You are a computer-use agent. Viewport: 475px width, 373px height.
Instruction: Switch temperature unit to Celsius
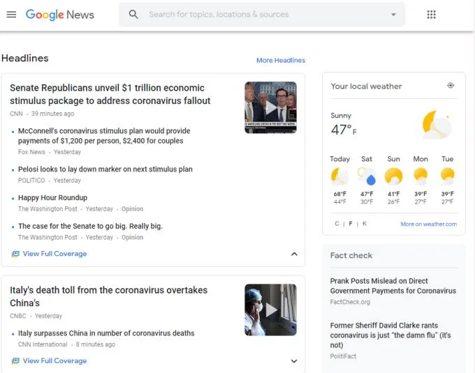[x=337, y=224]
